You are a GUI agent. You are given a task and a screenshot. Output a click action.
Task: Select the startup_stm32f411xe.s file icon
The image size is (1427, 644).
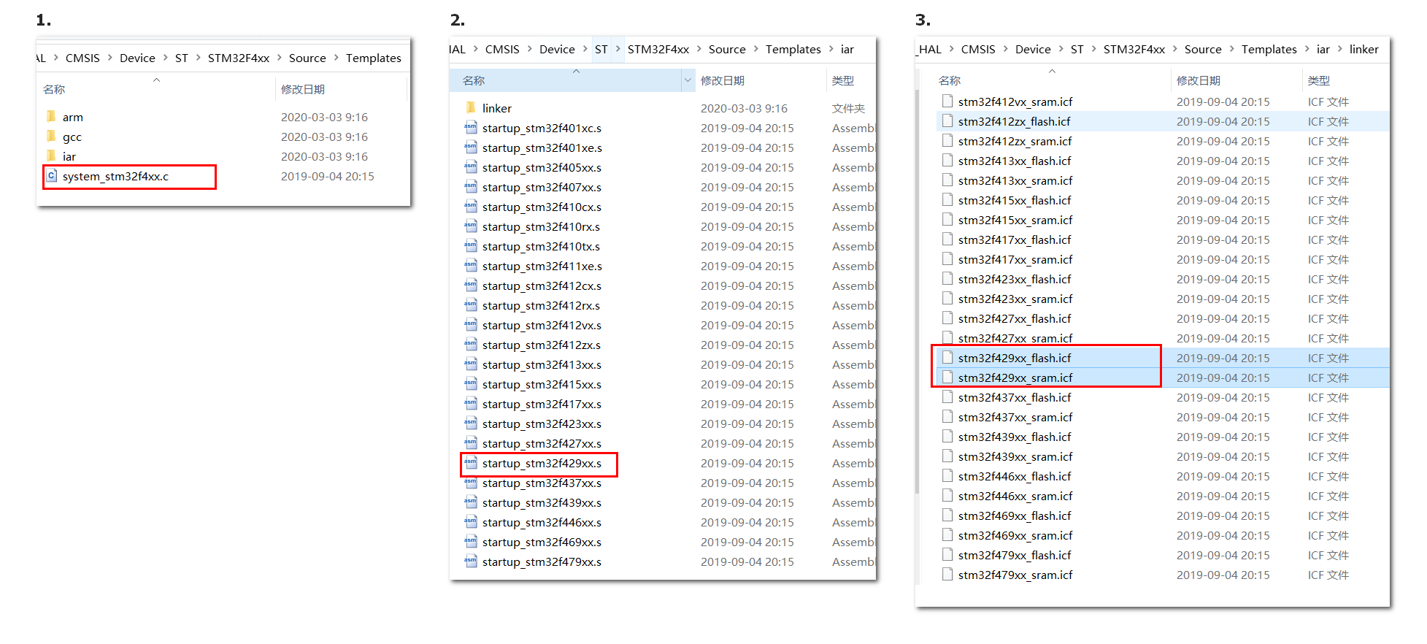click(471, 266)
